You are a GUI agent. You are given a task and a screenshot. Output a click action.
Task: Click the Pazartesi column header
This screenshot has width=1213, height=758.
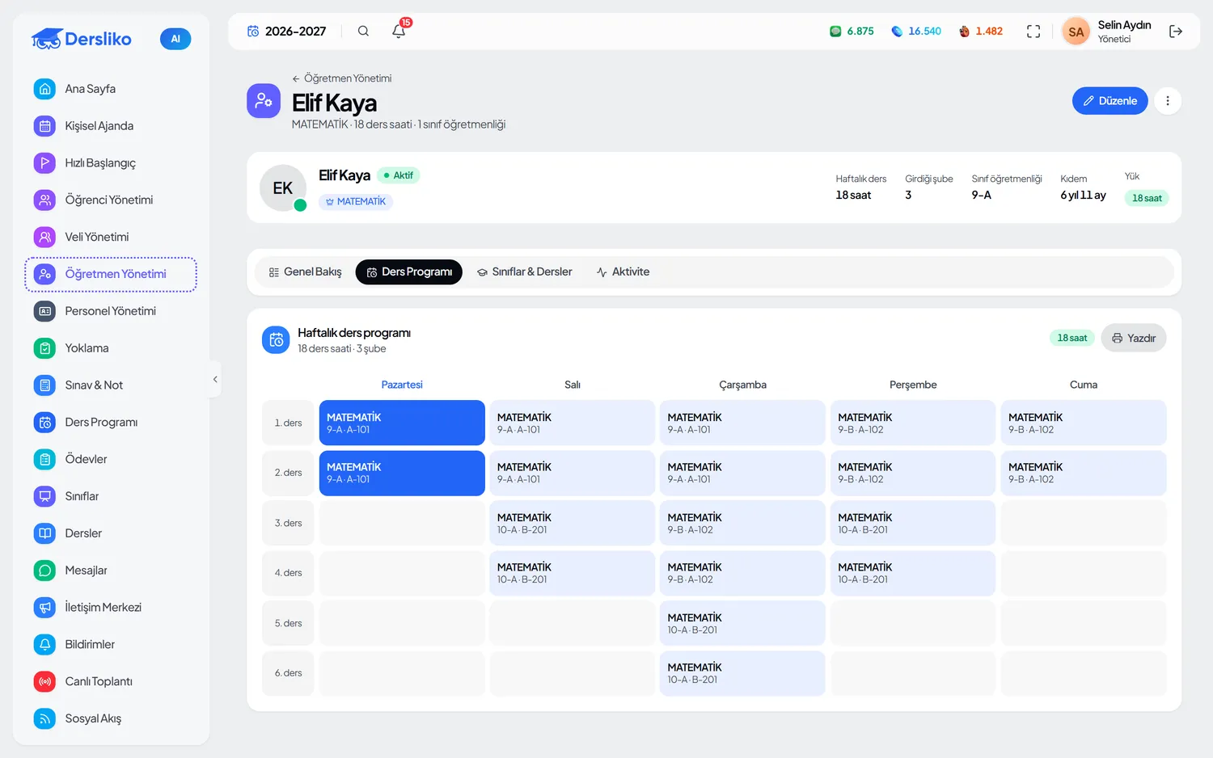402,385
